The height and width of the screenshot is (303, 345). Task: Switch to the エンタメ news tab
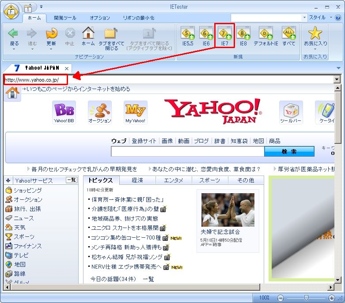click(174, 180)
